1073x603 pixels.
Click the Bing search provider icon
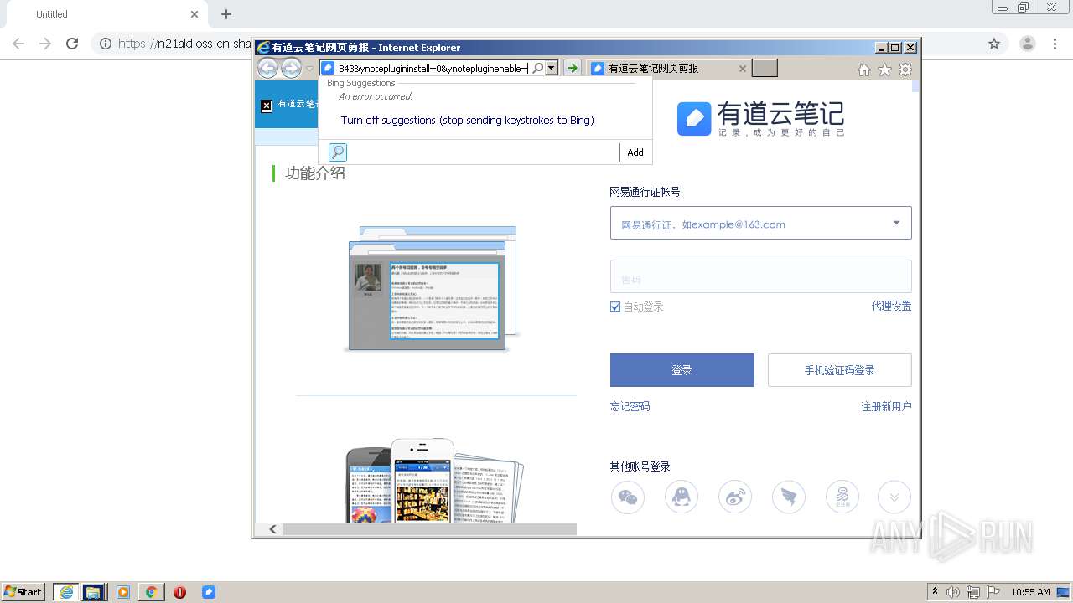pos(337,152)
